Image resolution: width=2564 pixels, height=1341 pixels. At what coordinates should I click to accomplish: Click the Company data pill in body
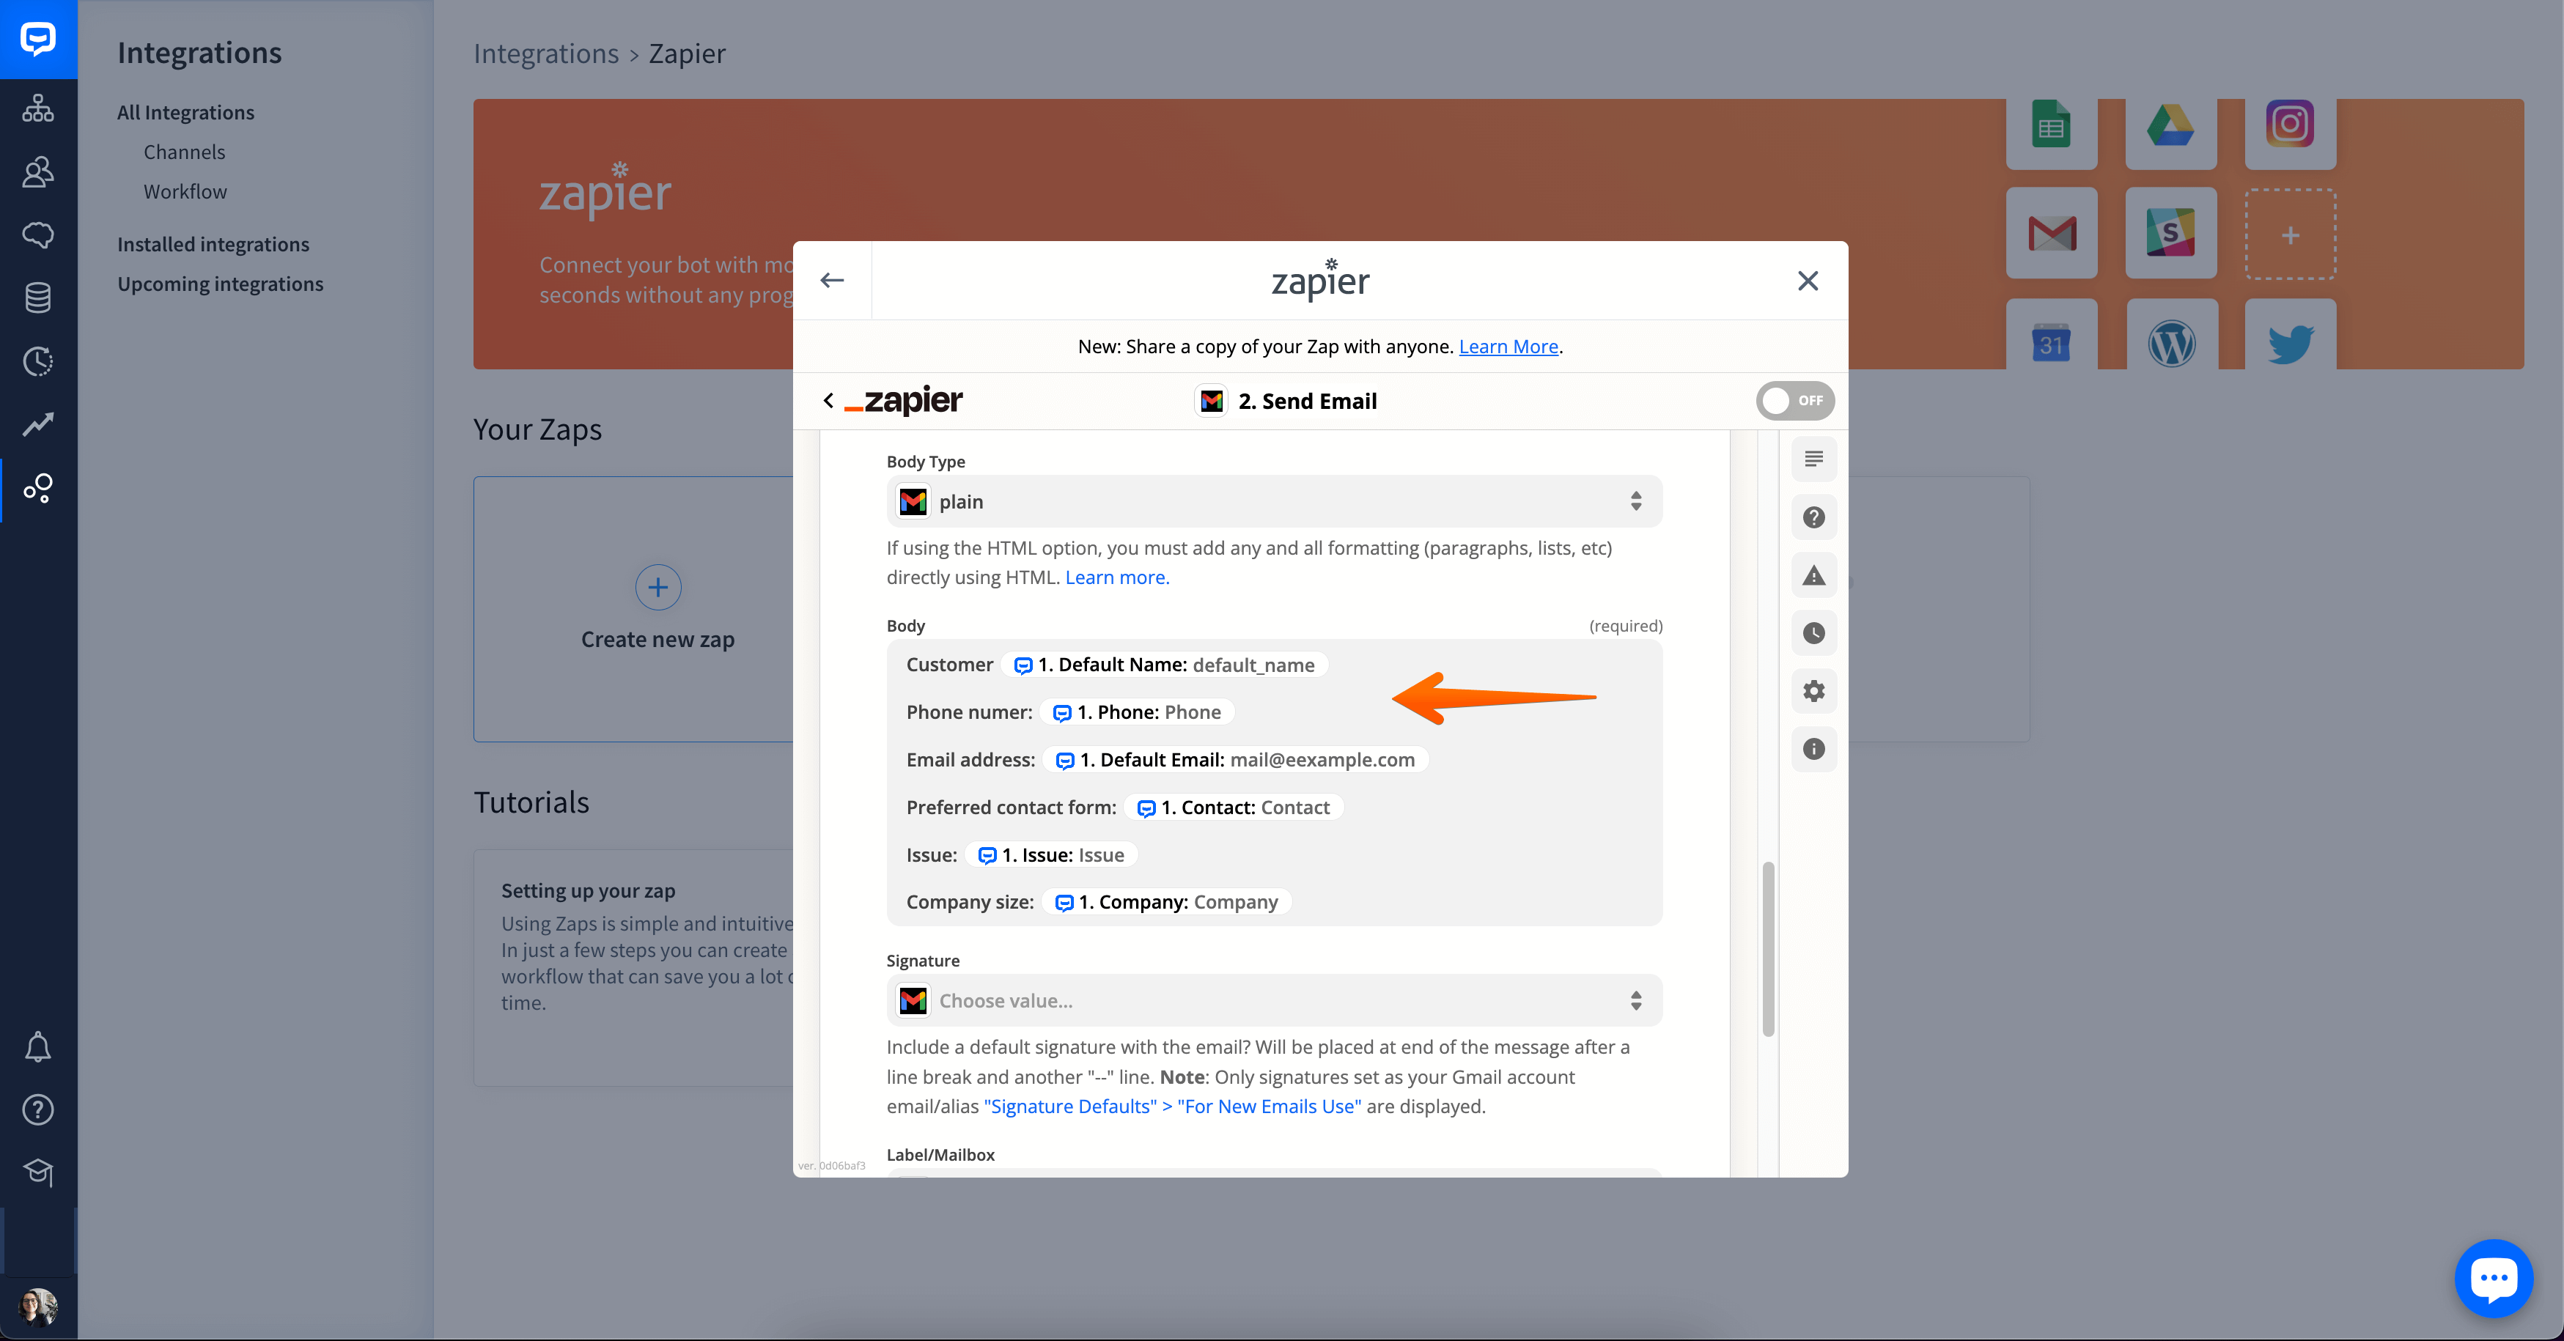click(x=1166, y=902)
